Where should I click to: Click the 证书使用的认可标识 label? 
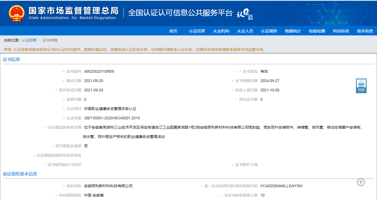[64, 165]
